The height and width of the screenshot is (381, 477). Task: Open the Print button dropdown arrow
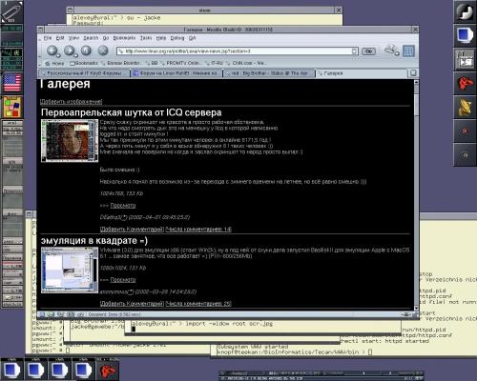click(397, 53)
